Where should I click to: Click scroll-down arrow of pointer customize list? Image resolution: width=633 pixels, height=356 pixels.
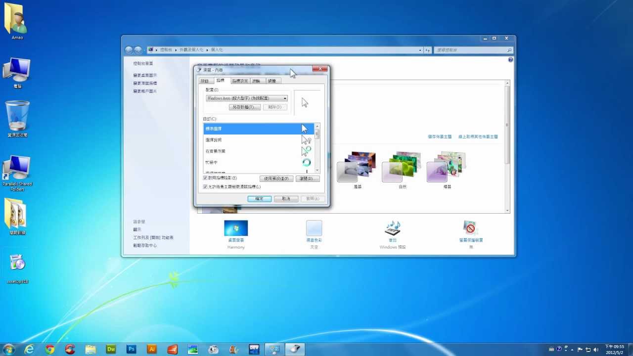tap(317, 171)
